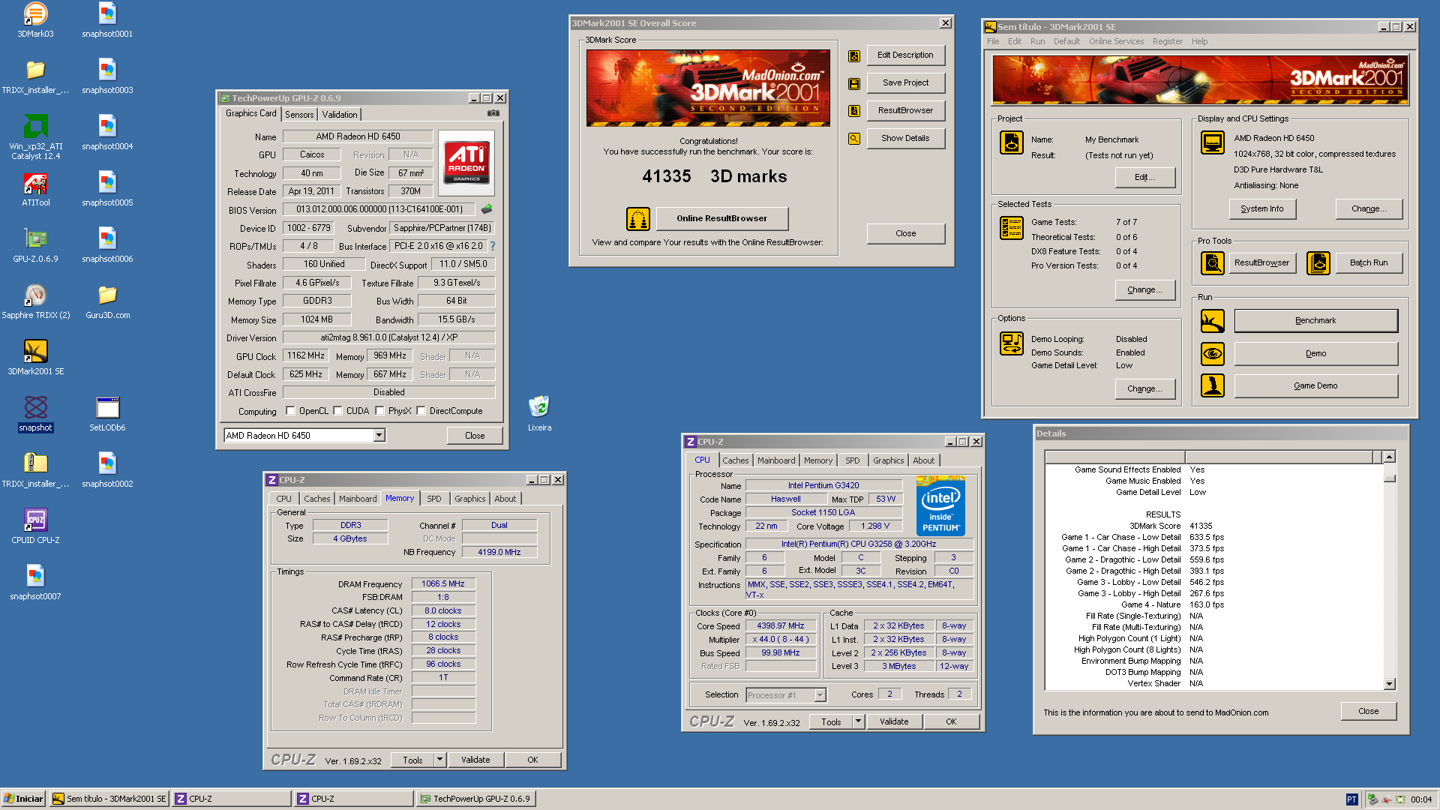Click scroll up arrow in Details list
Screen dimensions: 1440x810
[x=1389, y=457]
